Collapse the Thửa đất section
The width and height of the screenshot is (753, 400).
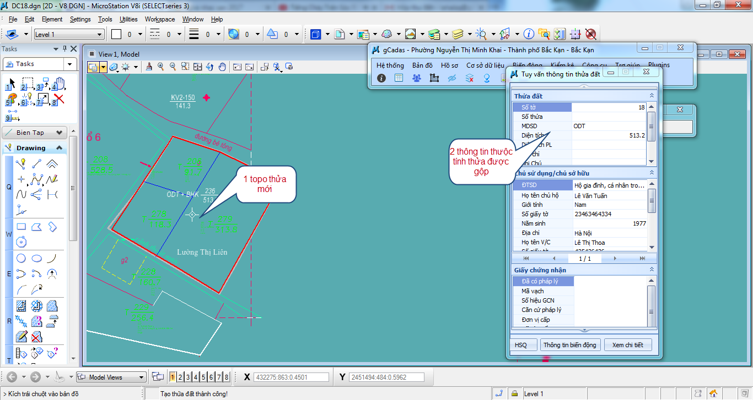click(x=652, y=96)
